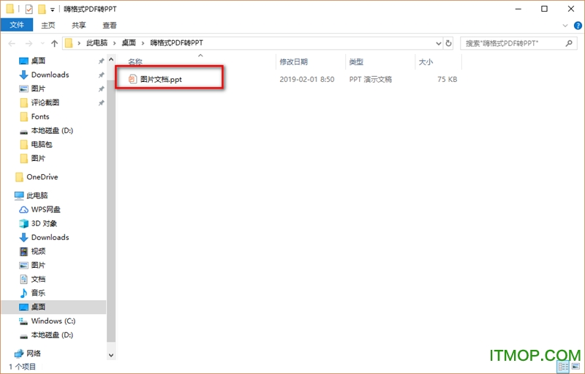Open 本地磁盘 (D:) under 此电脑
585x374 pixels.
point(52,334)
